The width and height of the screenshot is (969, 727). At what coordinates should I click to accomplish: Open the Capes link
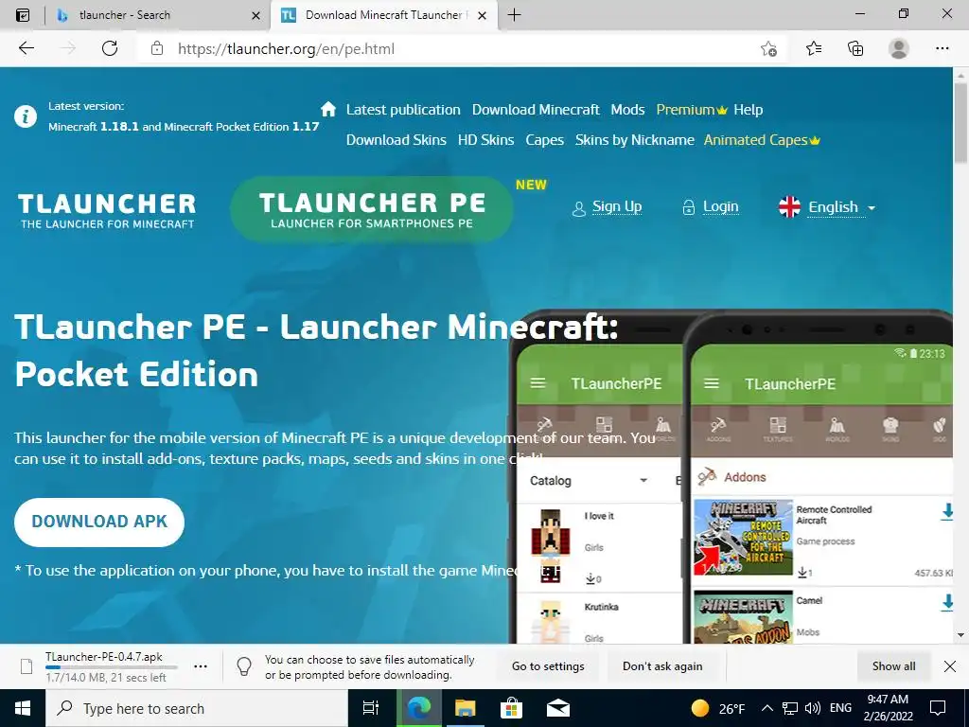coord(544,140)
